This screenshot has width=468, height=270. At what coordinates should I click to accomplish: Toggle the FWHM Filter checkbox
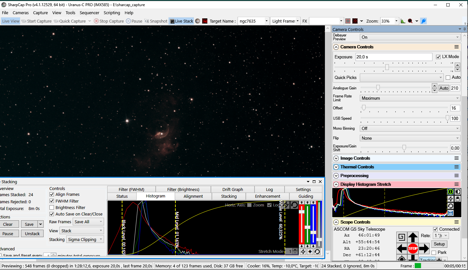click(x=52, y=201)
